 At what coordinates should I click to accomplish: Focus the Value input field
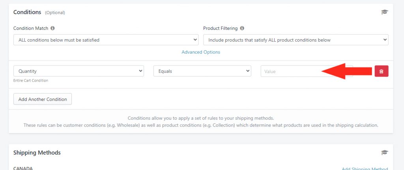click(x=307, y=71)
